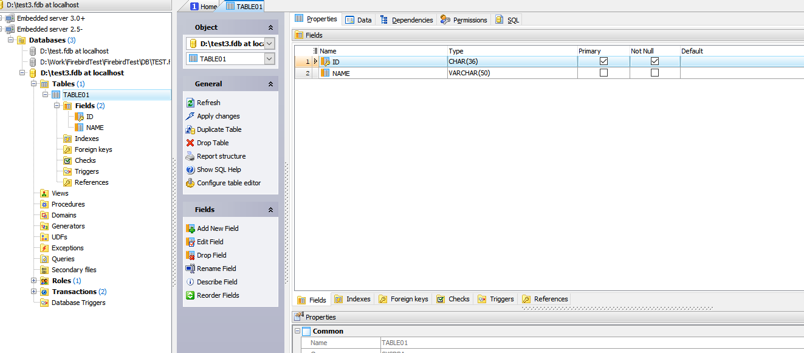Viewport: 804px width, 353px height.
Task: Click the Add New Field icon
Action: 190,228
